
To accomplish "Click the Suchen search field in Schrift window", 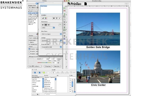I will pyautogui.click(x=50, y=94).
